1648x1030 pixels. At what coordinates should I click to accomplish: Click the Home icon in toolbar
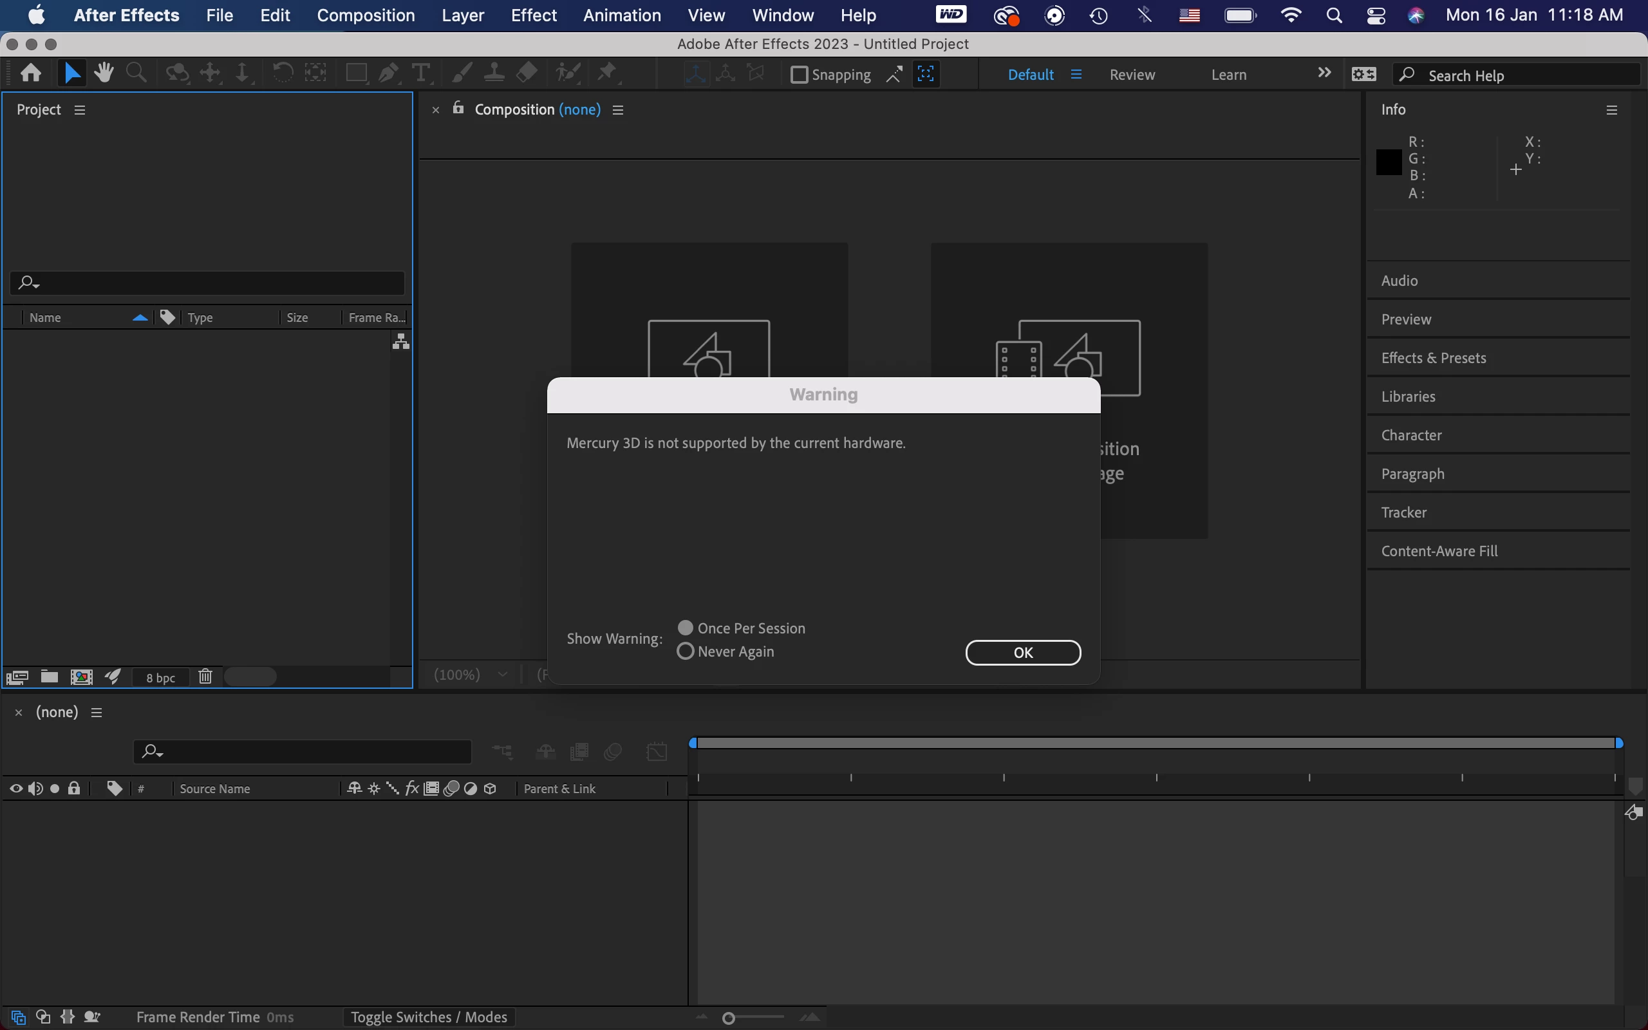[31, 73]
